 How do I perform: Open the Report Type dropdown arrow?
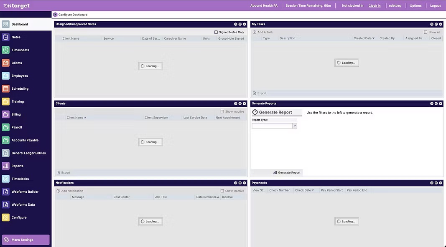coord(295,126)
